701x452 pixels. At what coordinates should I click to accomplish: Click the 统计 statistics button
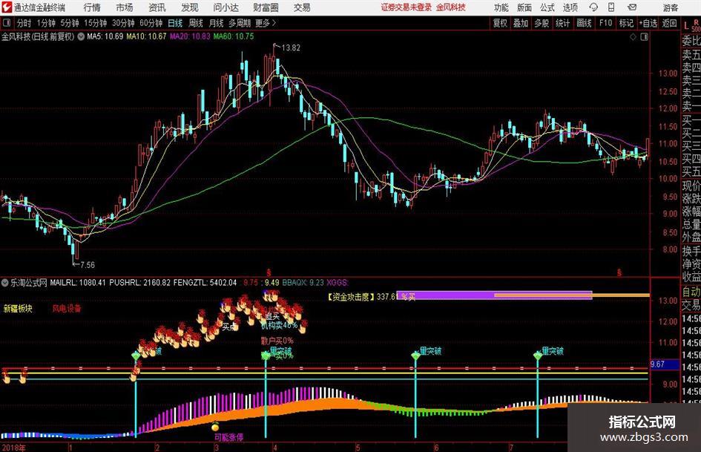(563, 23)
